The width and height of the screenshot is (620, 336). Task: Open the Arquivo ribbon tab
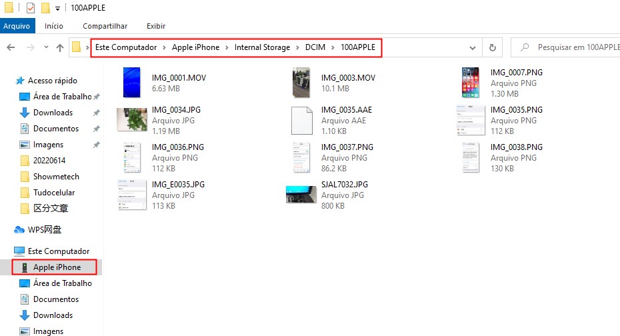(17, 26)
